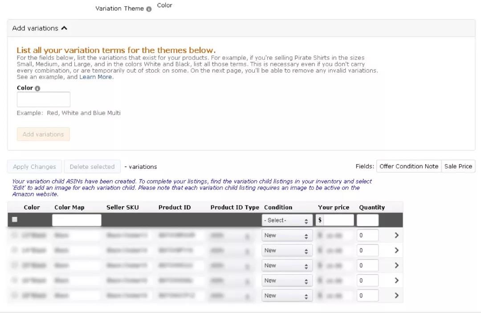The image size is (481, 313).
Task: Click the Variation Theme info icon
Action: coord(149,9)
